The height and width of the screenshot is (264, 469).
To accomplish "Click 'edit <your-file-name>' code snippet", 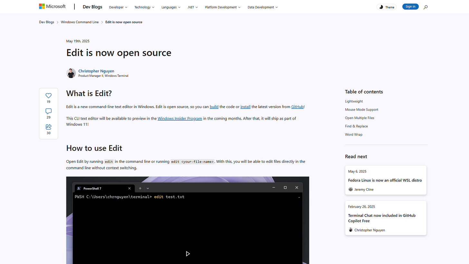I will (x=192, y=161).
